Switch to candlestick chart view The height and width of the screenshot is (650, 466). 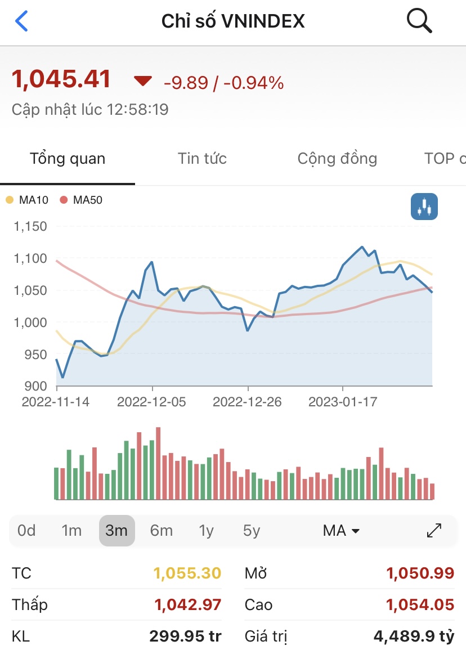pos(424,207)
